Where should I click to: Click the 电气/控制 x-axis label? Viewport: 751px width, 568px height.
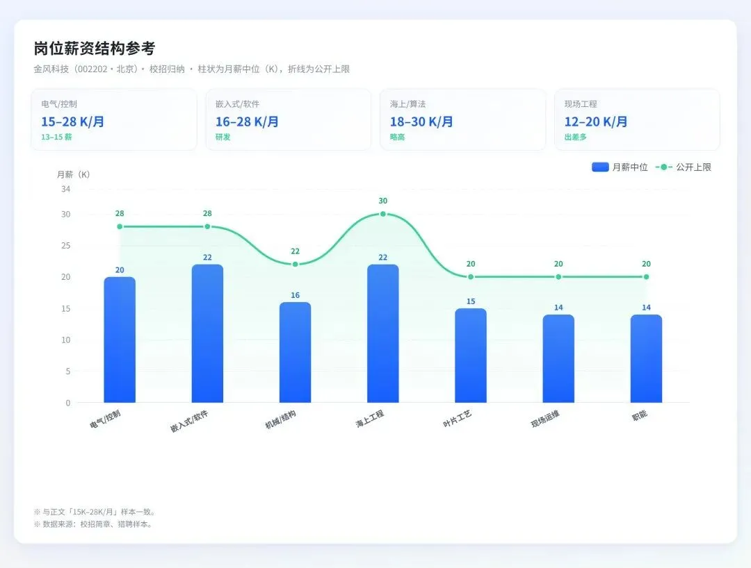[x=105, y=419]
